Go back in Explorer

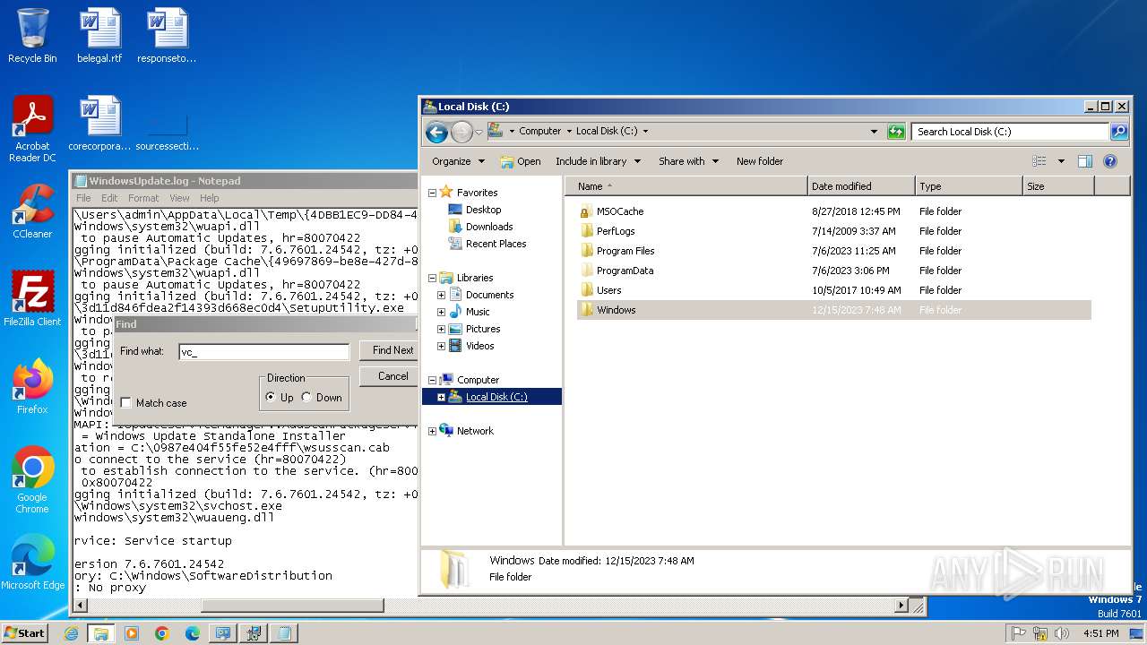pyautogui.click(x=436, y=133)
